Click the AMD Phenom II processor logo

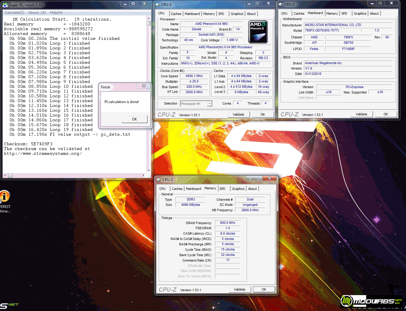(x=258, y=32)
